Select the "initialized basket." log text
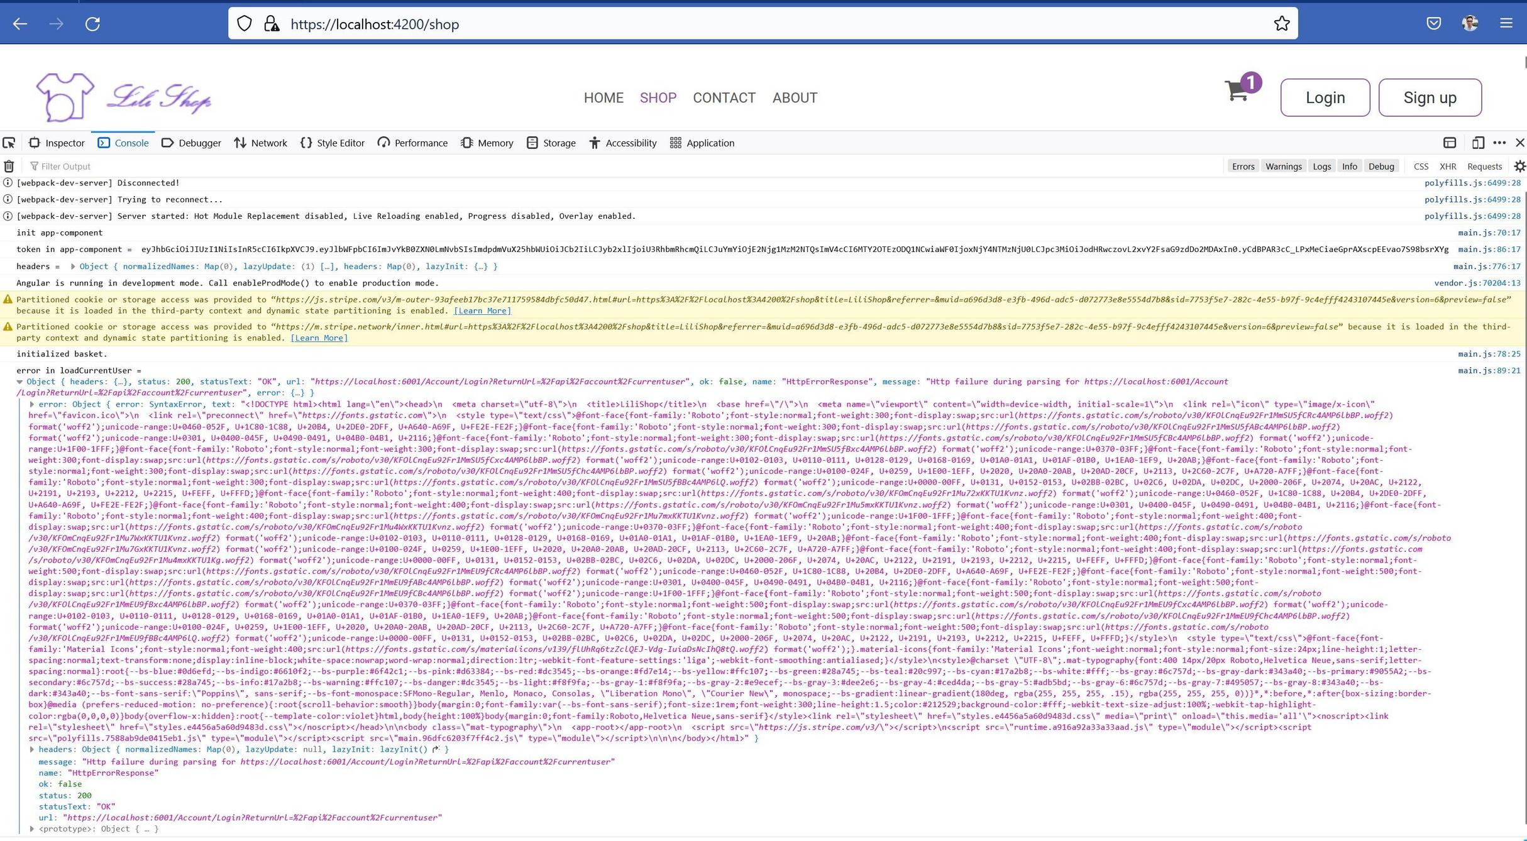This screenshot has height=841, width=1527. point(62,354)
